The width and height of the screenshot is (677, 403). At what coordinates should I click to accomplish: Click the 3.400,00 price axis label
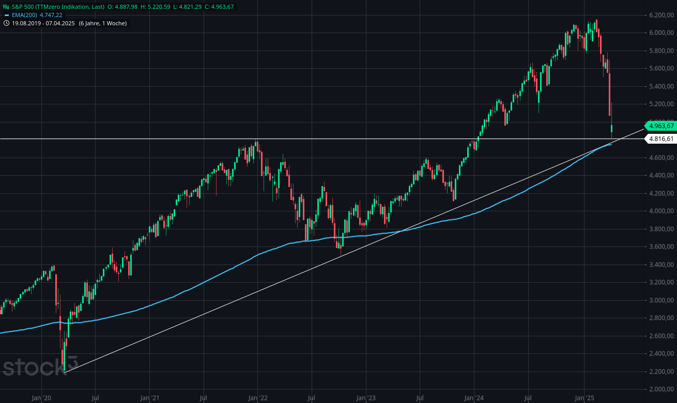(x=662, y=265)
